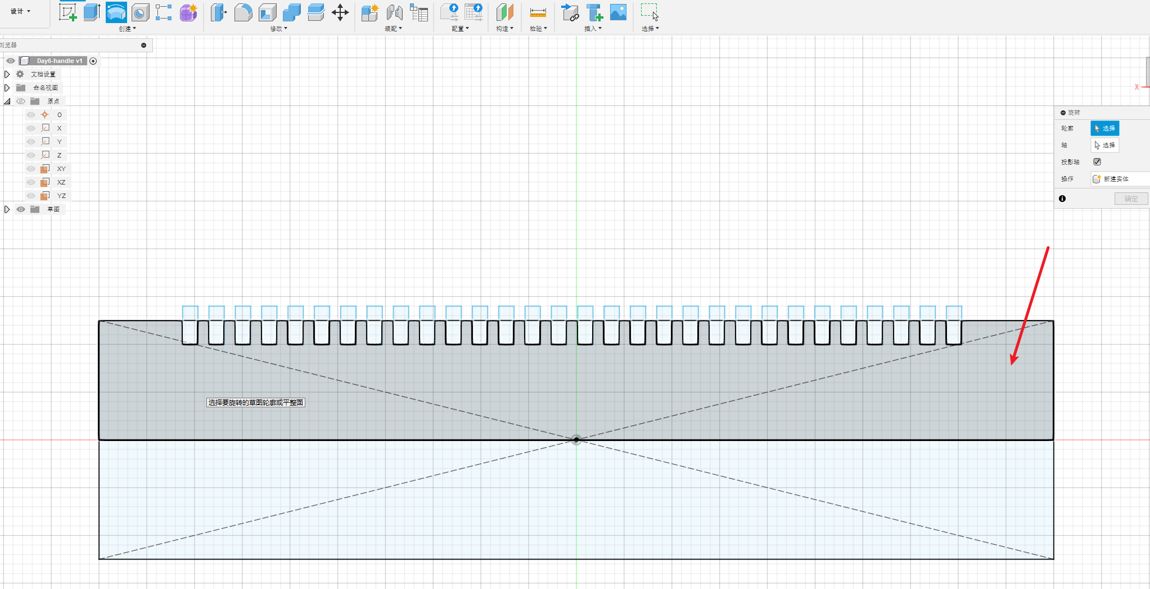Select the Shell tool icon
Viewport: 1150px width, 589px height.
coord(268,12)
